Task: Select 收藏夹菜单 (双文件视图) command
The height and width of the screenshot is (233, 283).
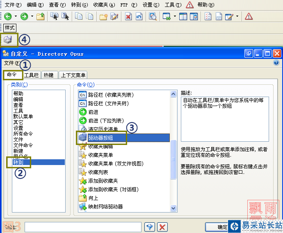Action: (124, 164)
